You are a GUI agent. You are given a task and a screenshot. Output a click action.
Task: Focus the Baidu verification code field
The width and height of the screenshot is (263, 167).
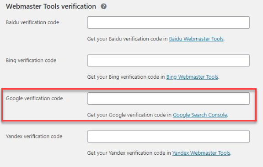(x=168, y=22)
